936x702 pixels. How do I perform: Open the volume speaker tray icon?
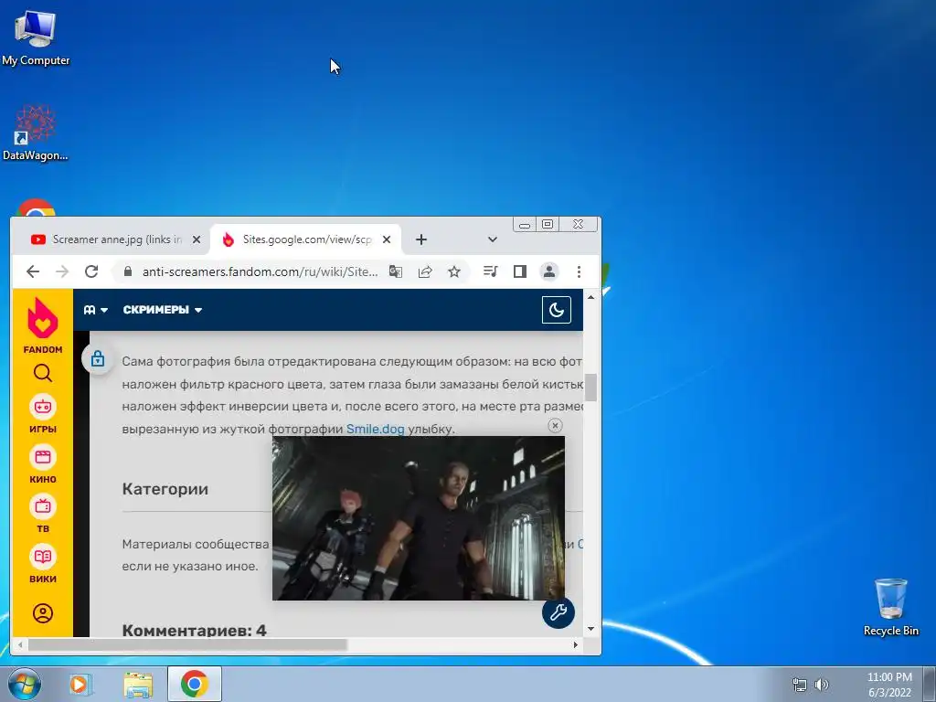[x=822, y=685]
